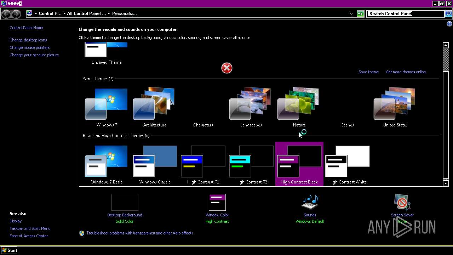The height and width of the screenshot is (255, 453).
Task: Click the red error X icon
Action: (x=227, y=68)
